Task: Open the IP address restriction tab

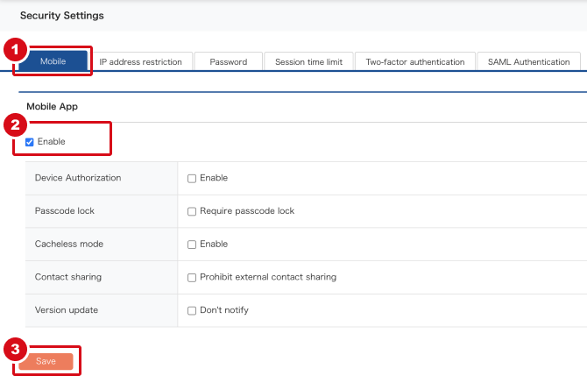Action: (x=140, y=61)
